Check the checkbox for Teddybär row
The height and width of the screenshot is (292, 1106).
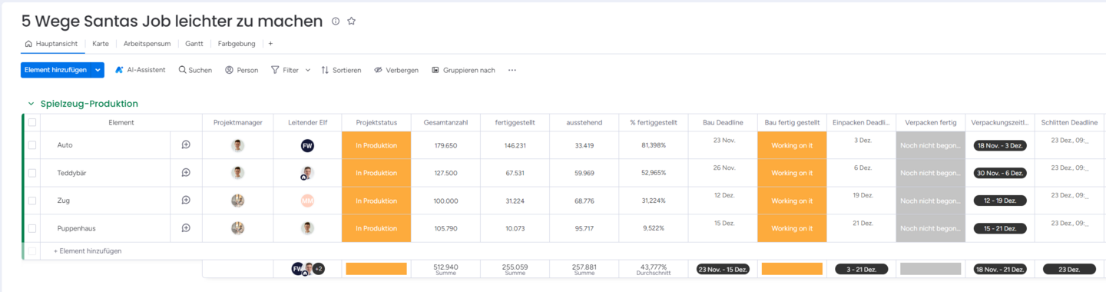point(32,173)
